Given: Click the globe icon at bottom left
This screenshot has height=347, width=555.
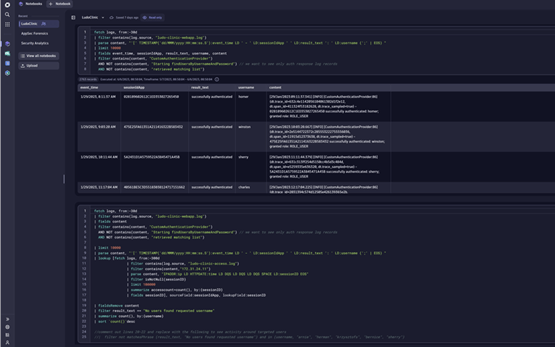Looking at the screenshot, I should coord(7,326).
